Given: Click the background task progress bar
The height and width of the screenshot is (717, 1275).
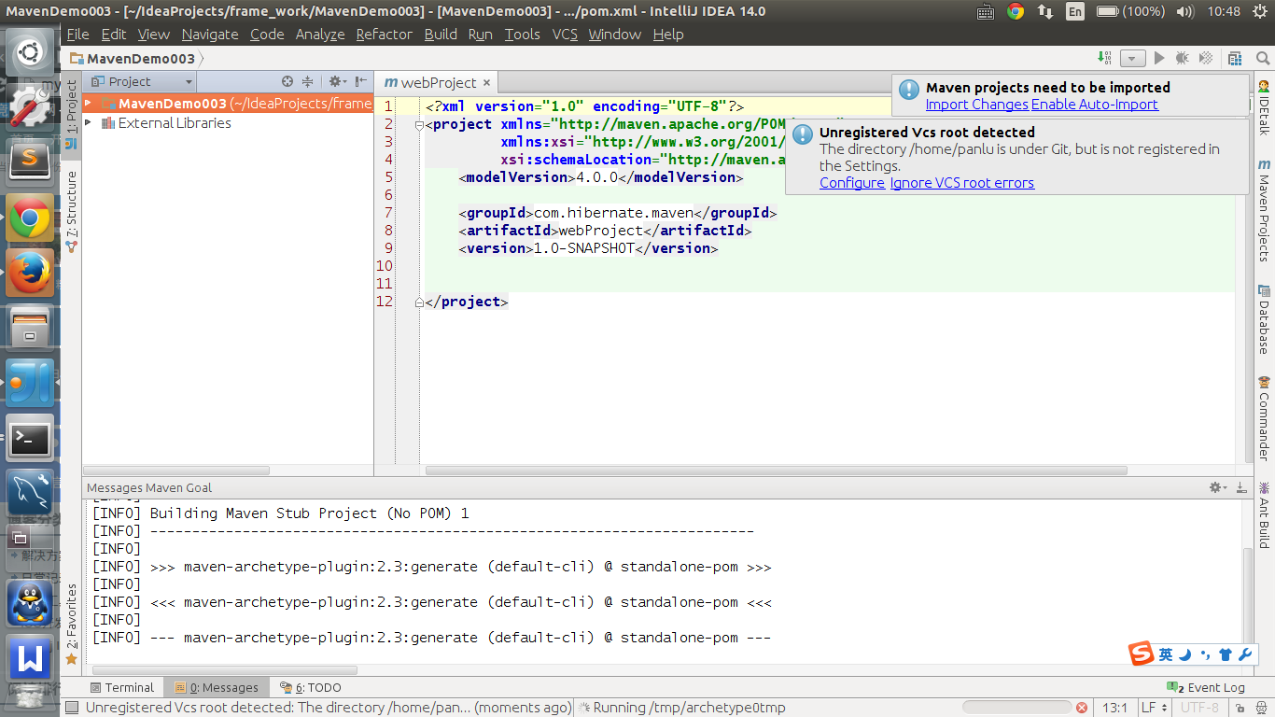Looking at the screenshot, I should click(1016, 708).
